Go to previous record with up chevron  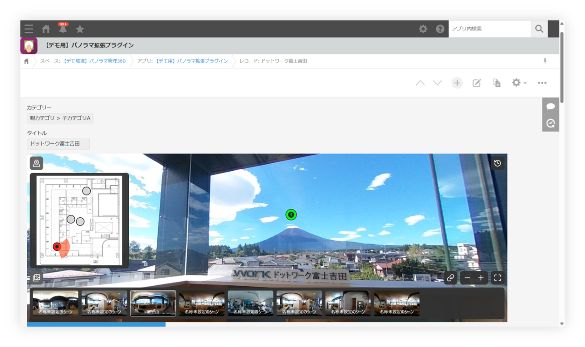(x=420, y=83)
